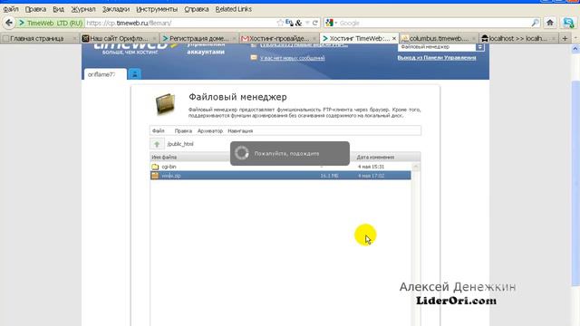Switch to localhost tab
The height and width of the screenshot is (326, 580).
[517, 38]
